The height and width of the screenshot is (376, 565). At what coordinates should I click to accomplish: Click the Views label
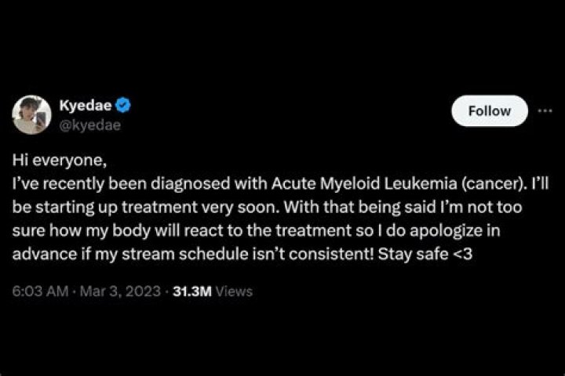[x=235, y=291]
